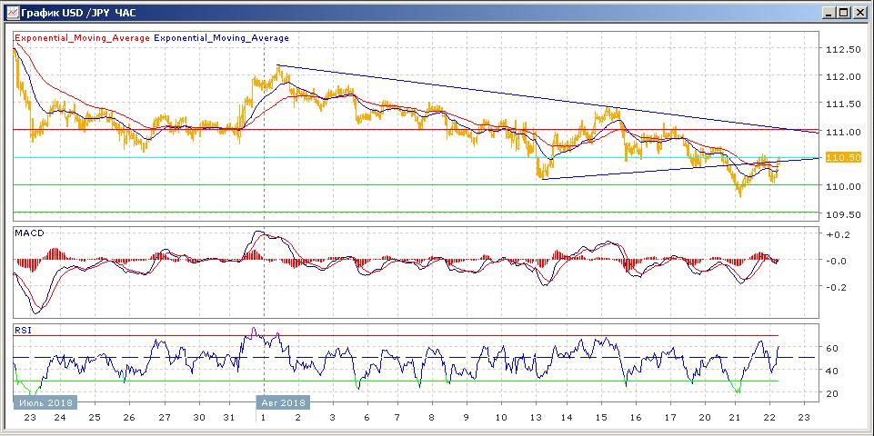Select the blue Exponential_Moving_Average legend label
The image size is (874, 436).
(x=222, y=38)
